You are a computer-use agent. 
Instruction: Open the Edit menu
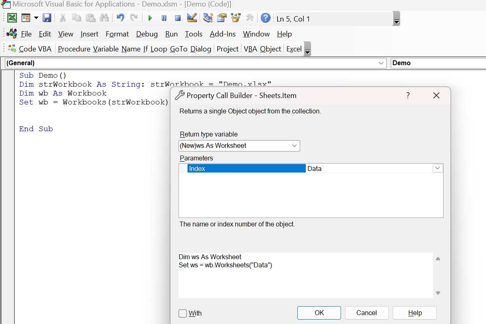click(x=45, y=34)
